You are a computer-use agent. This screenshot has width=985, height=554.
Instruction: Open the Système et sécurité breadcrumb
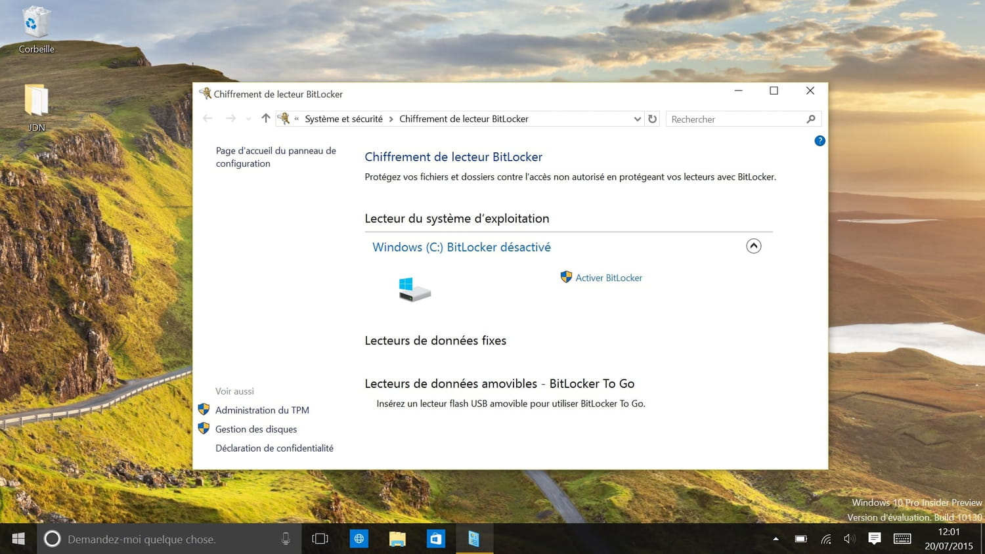343,119
